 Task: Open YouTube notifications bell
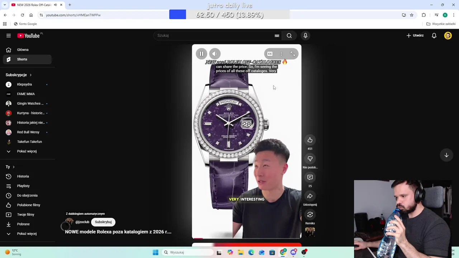pos(434,35)
